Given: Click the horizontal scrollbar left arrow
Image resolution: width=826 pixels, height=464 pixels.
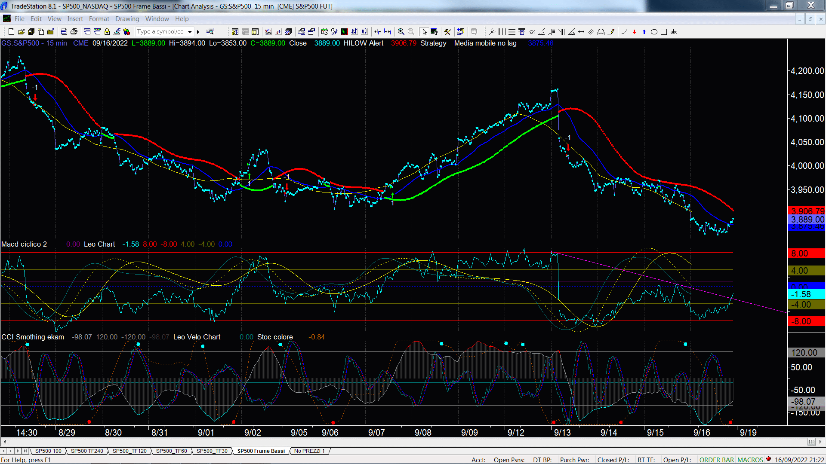Looking at the screenshot, I should (x=5, y=442).
